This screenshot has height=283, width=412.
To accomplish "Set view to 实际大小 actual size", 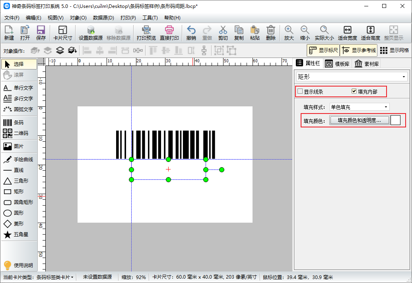I will click(324, 33).
